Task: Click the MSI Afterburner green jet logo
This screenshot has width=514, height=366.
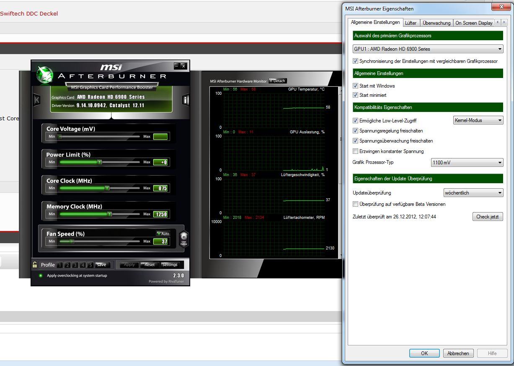Action: (45, 75)
